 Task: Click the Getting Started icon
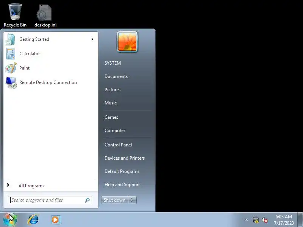tap(10, 39)
